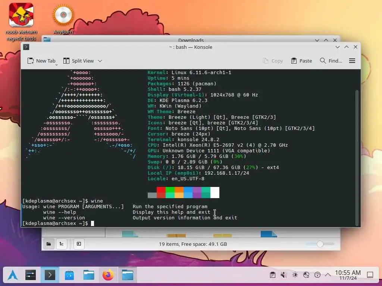Open the clipboard tray icon
The height and width of the screenshot is (286, 382).
point(273,275)
